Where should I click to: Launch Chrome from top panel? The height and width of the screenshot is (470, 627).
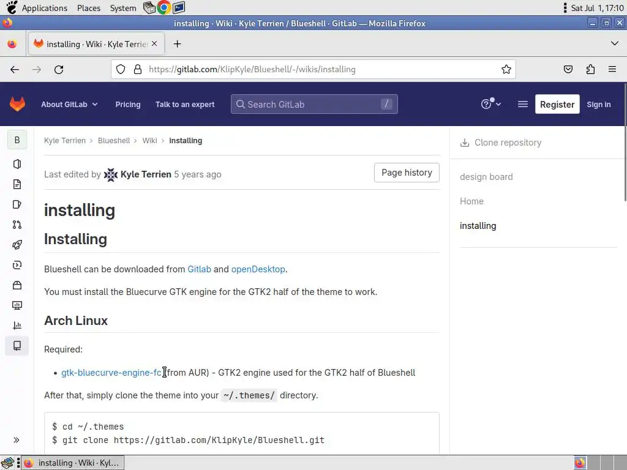164,7
